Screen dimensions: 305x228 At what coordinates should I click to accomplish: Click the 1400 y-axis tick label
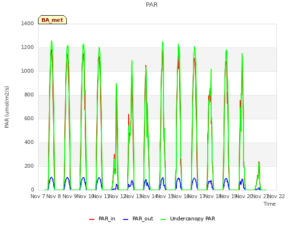(28, 23)
